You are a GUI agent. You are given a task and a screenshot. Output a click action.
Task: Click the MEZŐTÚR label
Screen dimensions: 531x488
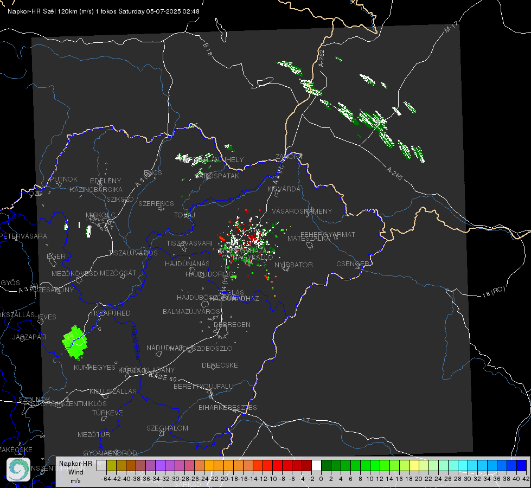tap(94, 434)
